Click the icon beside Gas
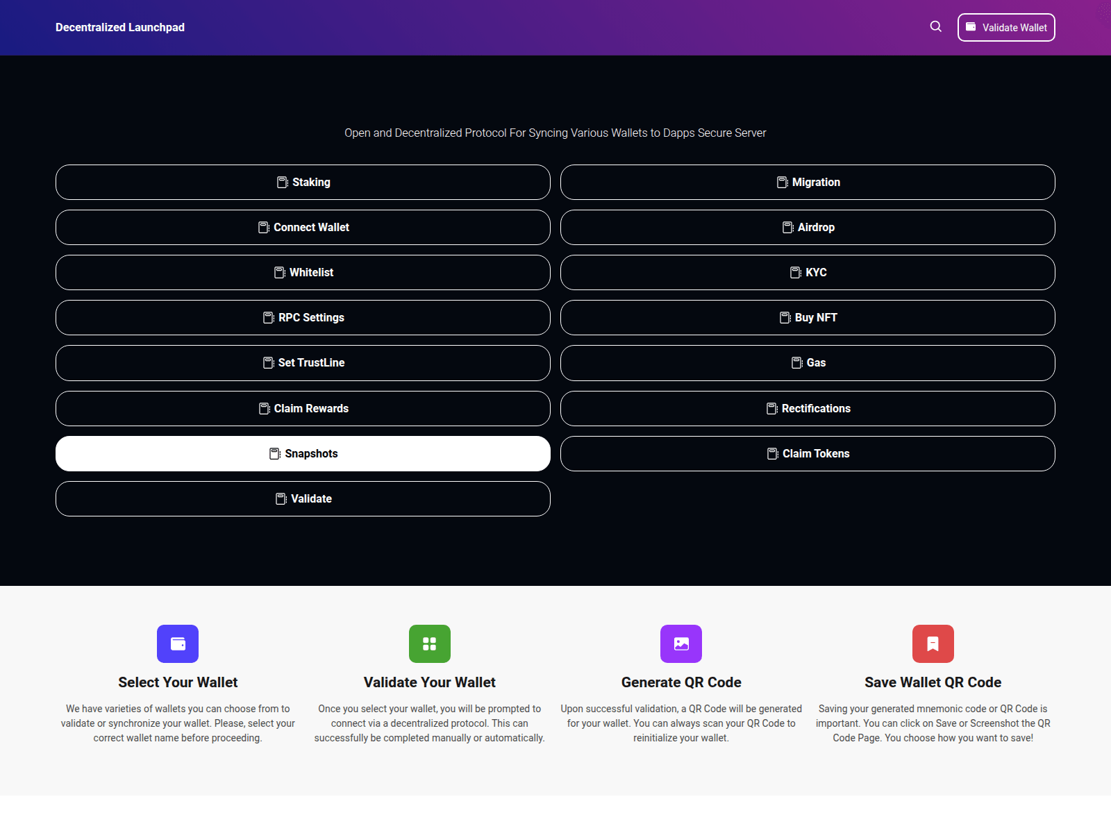This screenshot has width=1111, height=833. point(797,362)
